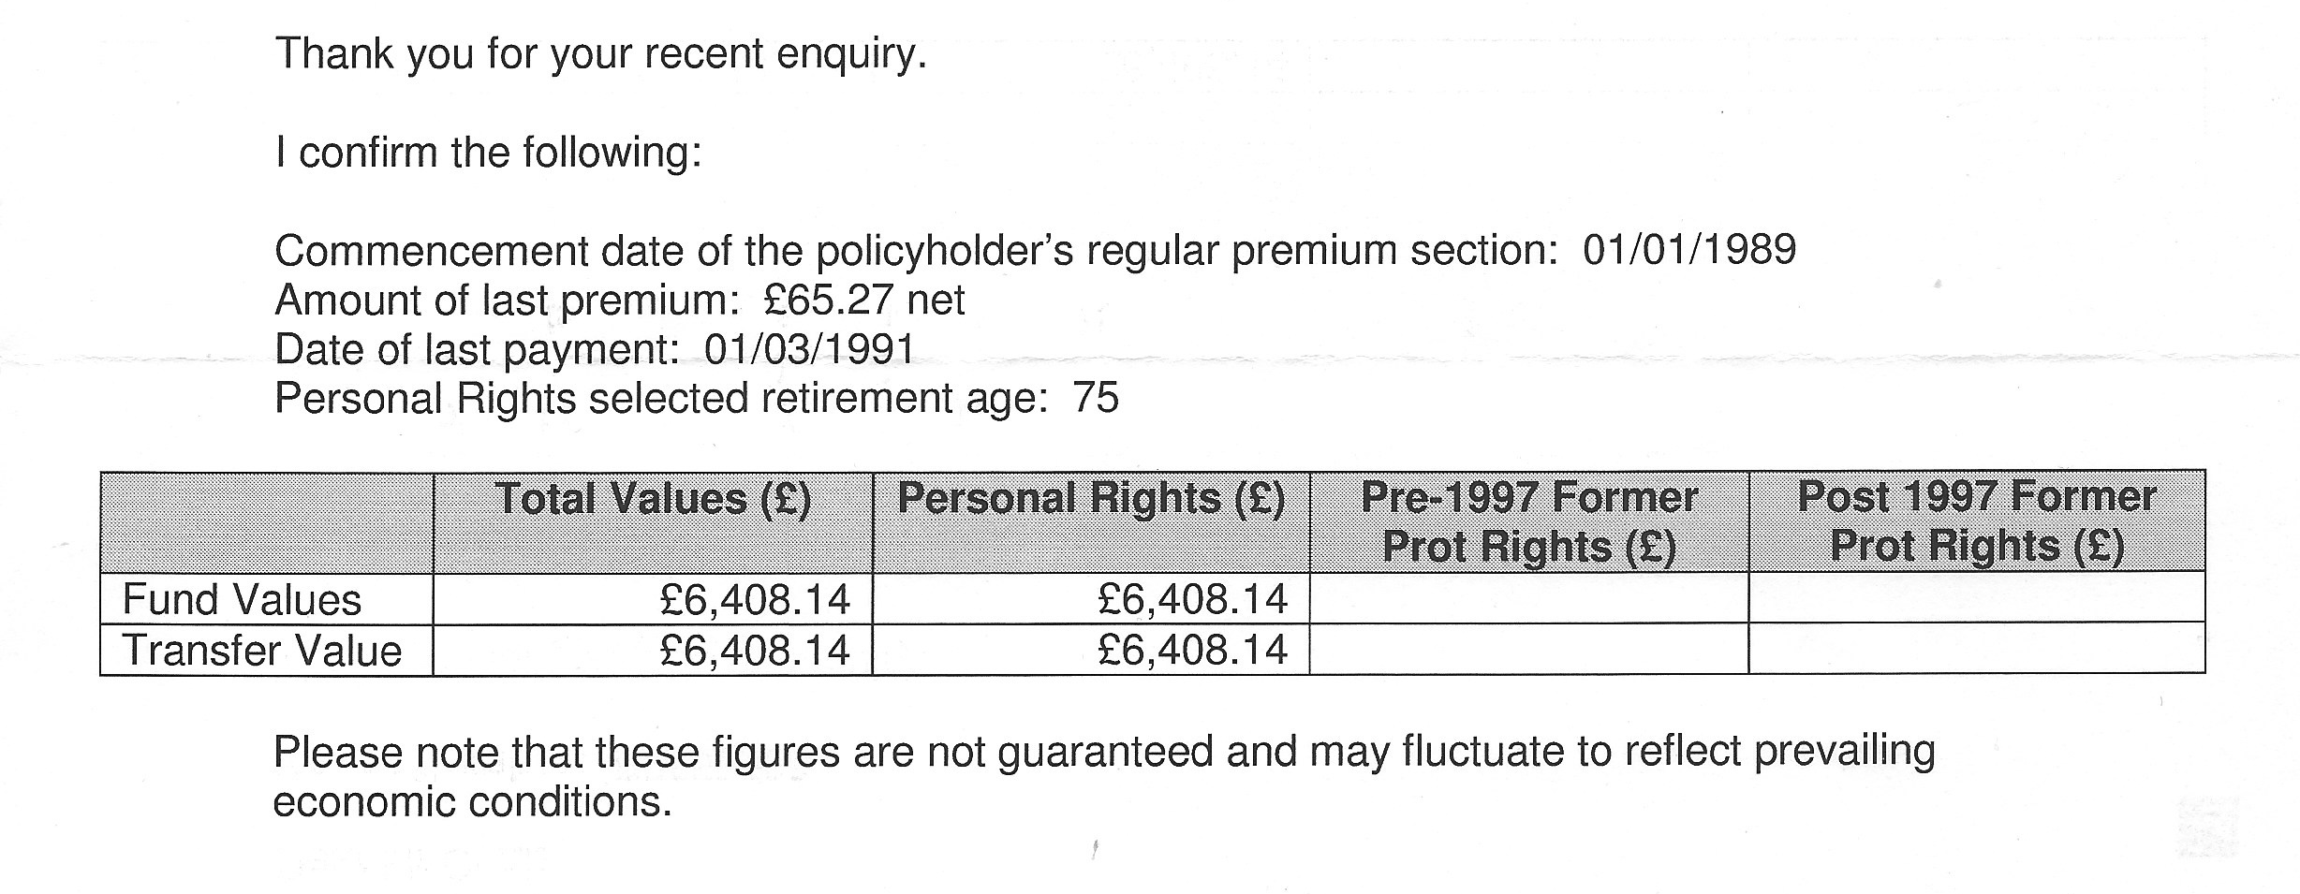Click the empty Pre-1997 cell for Fund Values
This screenshot has width=2300, height=894.
pos(1528,599)
